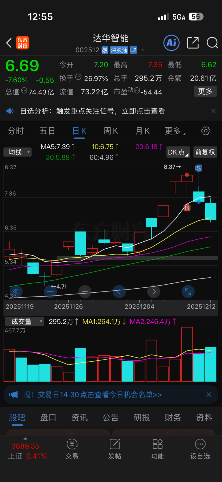222x482 pixels.
Task: Tap the share/export icon
Action: pyautogui.click(x=193, y=43)
